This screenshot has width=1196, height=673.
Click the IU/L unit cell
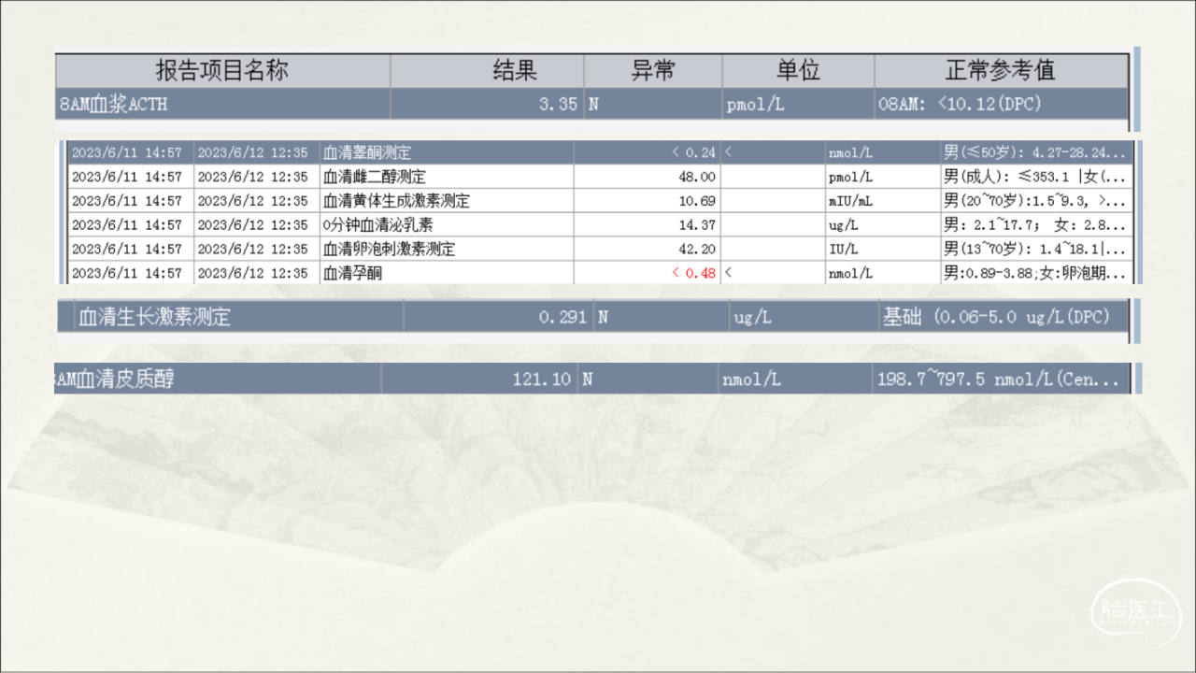[x=844, y=250]
